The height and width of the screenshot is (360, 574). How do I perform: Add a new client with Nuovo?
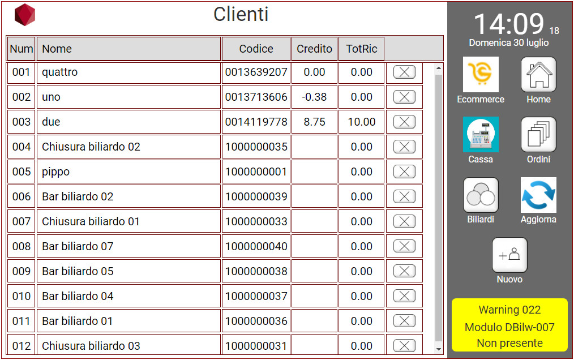pyautogui.click(x=509, y=255)
